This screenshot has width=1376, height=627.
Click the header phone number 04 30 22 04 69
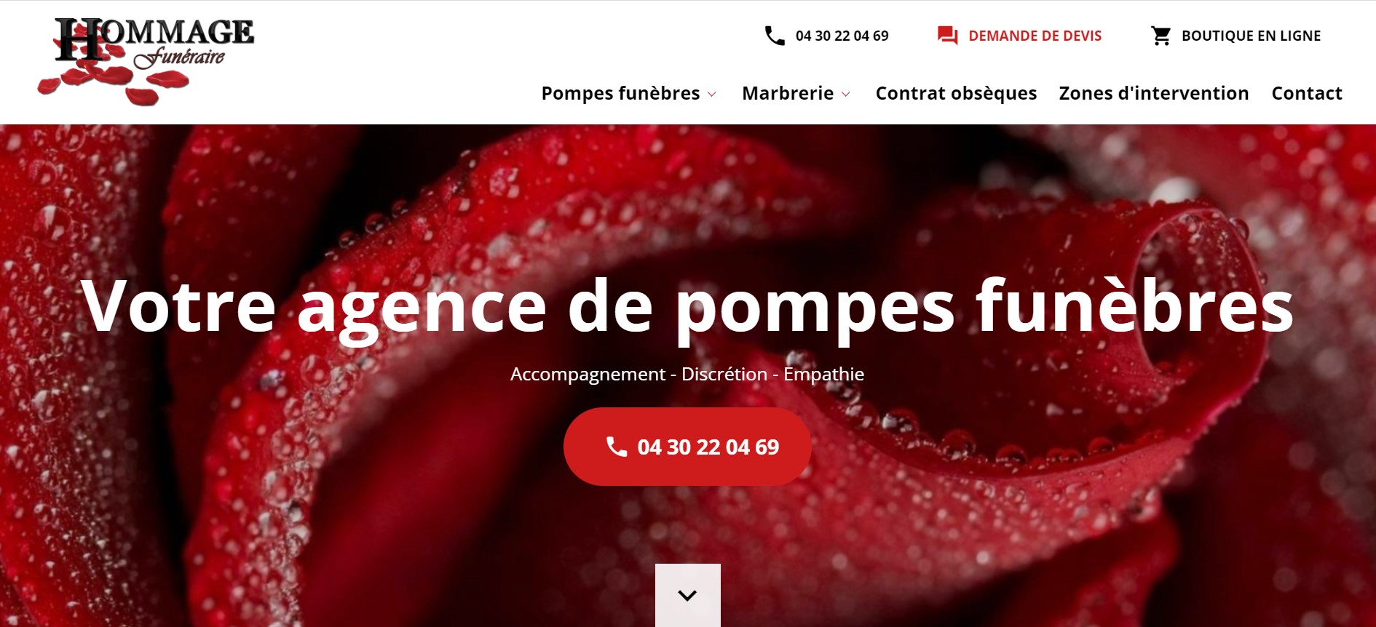(842, 36)
